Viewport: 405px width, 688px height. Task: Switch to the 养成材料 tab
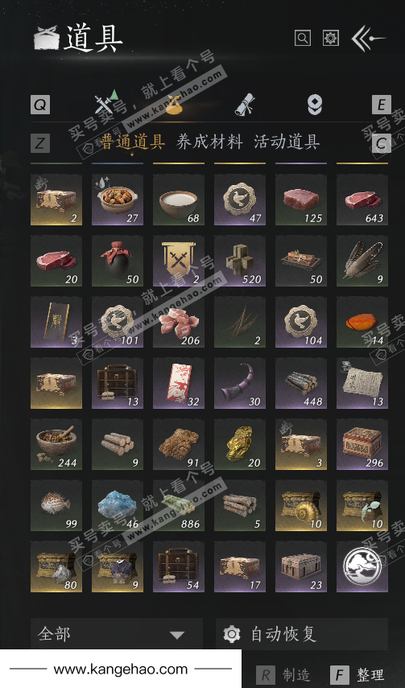209,142
